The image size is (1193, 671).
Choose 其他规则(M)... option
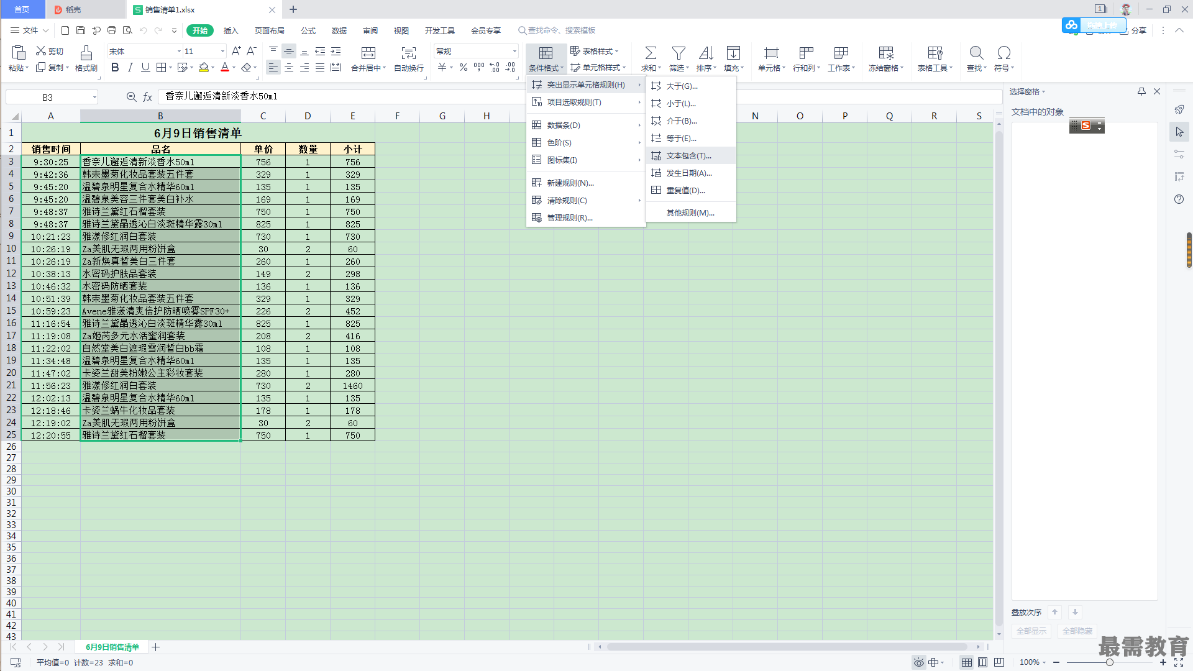691,213
